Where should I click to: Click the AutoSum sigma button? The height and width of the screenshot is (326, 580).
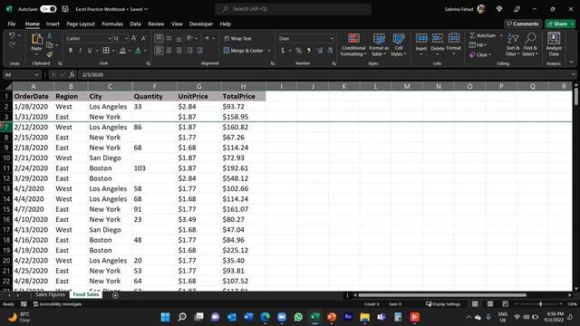coord(482,35)
